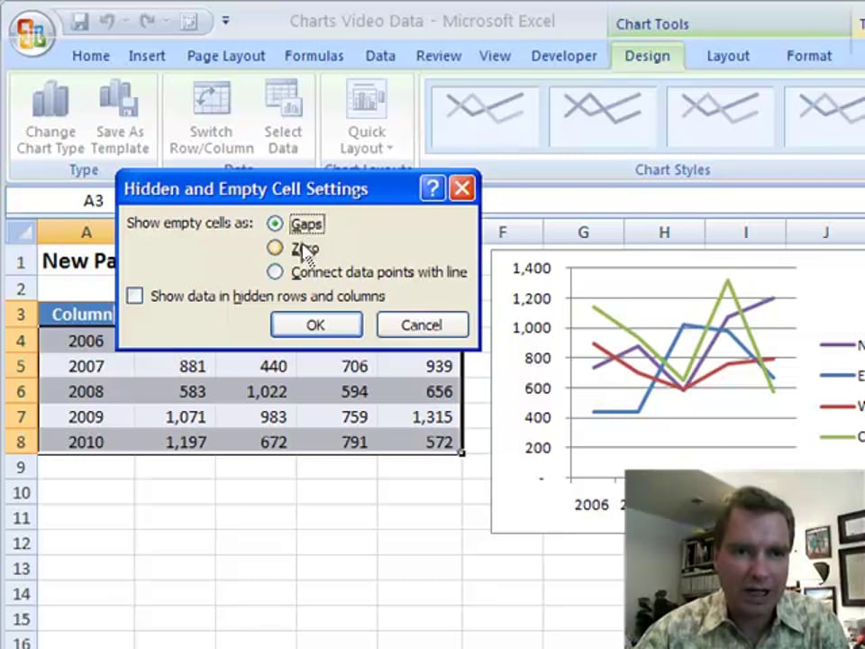Select the Chart Tools Design tab
This screenshot has width=865, height=649.
647,56
